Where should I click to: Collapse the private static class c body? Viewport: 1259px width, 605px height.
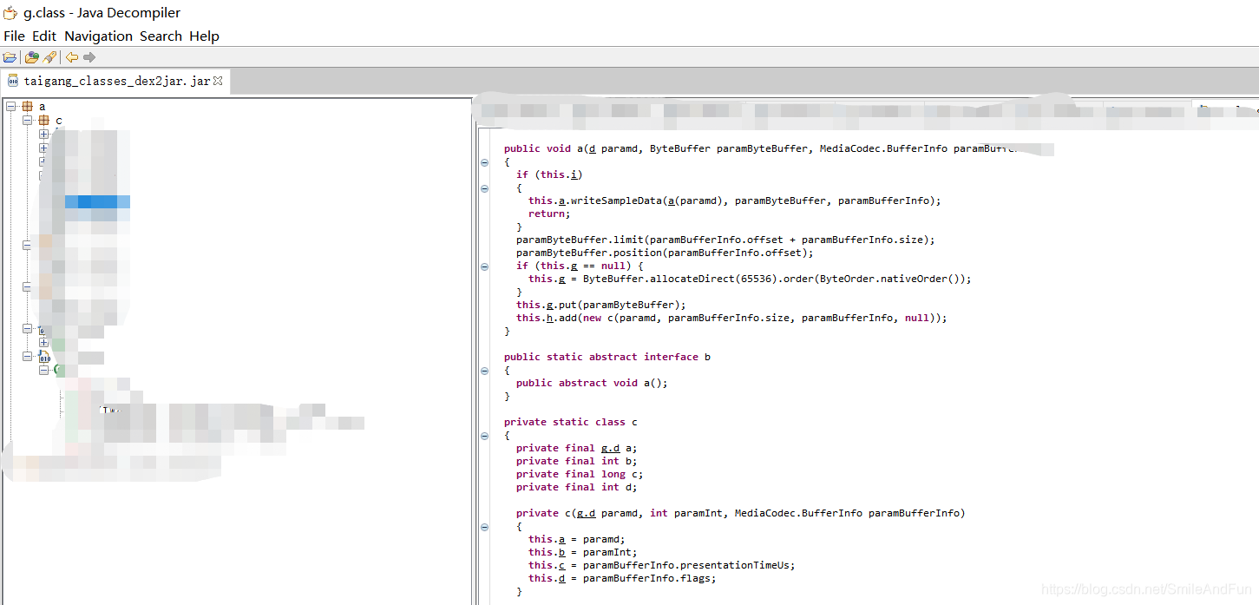(x=484, y=436)
